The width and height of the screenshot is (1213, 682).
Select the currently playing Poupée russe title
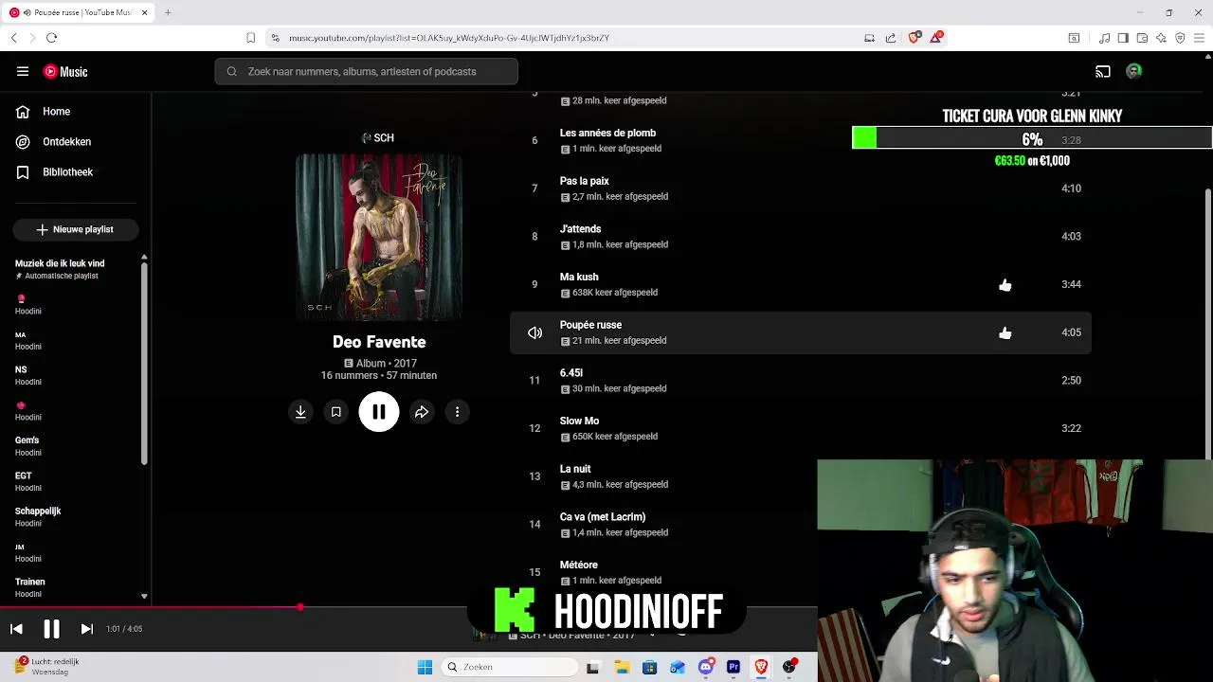click(x=590, y=325)
